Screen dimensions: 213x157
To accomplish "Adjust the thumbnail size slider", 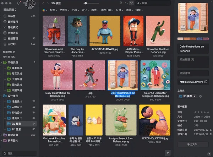I will pos(86,3).
